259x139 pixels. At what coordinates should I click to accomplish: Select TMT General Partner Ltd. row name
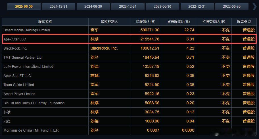point(23,58)
